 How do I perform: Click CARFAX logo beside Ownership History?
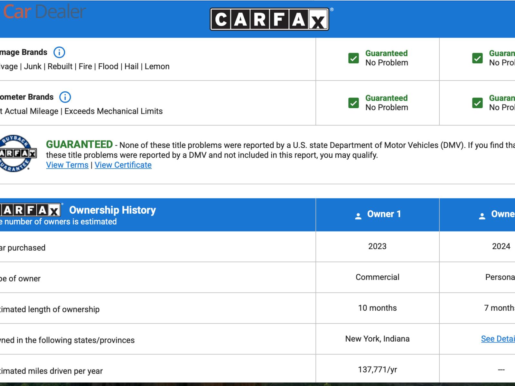(30, 210)
